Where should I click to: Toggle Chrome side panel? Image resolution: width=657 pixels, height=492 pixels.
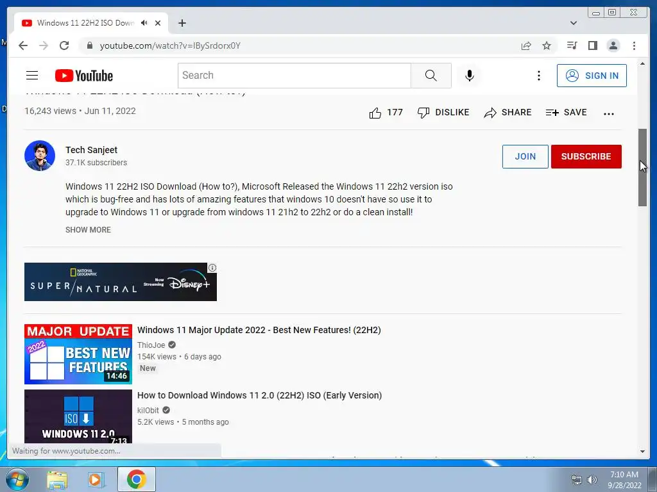pos(592,45)
